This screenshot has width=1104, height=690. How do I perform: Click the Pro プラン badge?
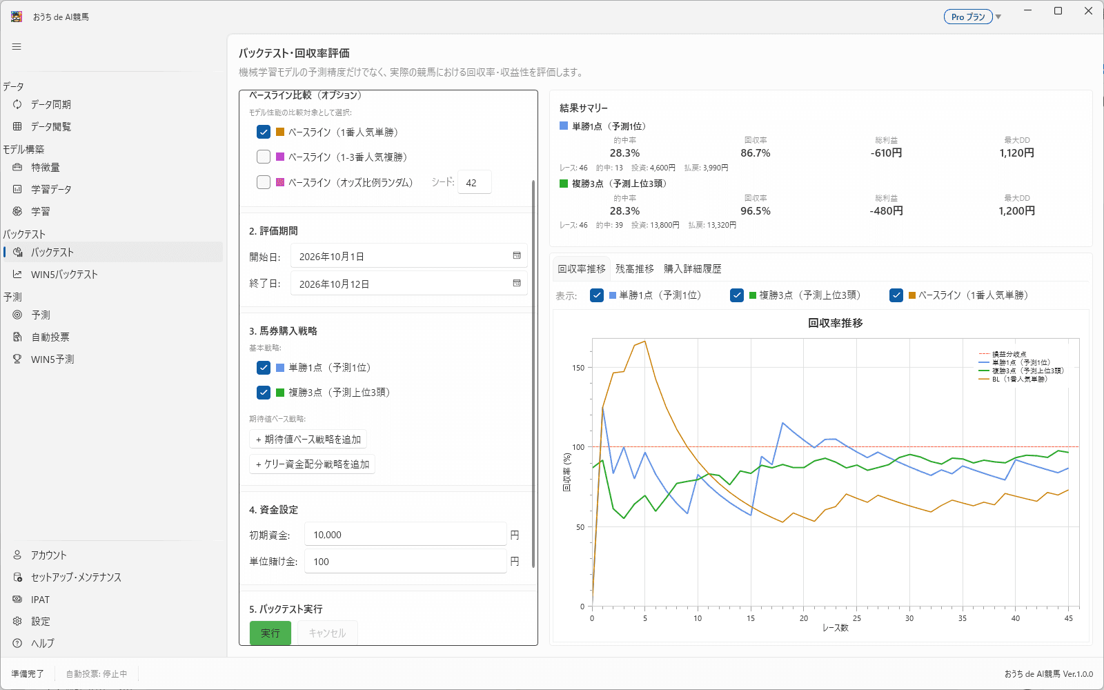tap(968, 17)
